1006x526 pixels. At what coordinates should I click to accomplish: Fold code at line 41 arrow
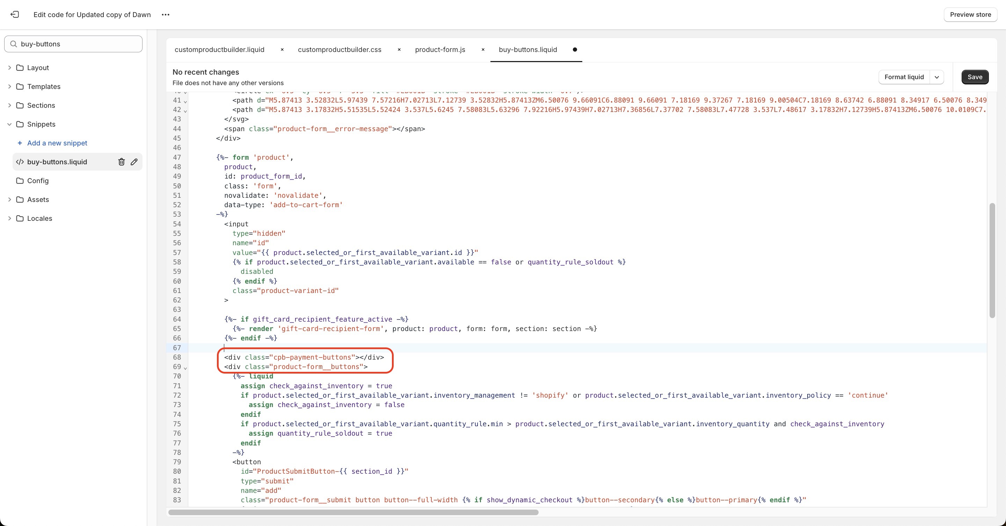click(185, 102)
